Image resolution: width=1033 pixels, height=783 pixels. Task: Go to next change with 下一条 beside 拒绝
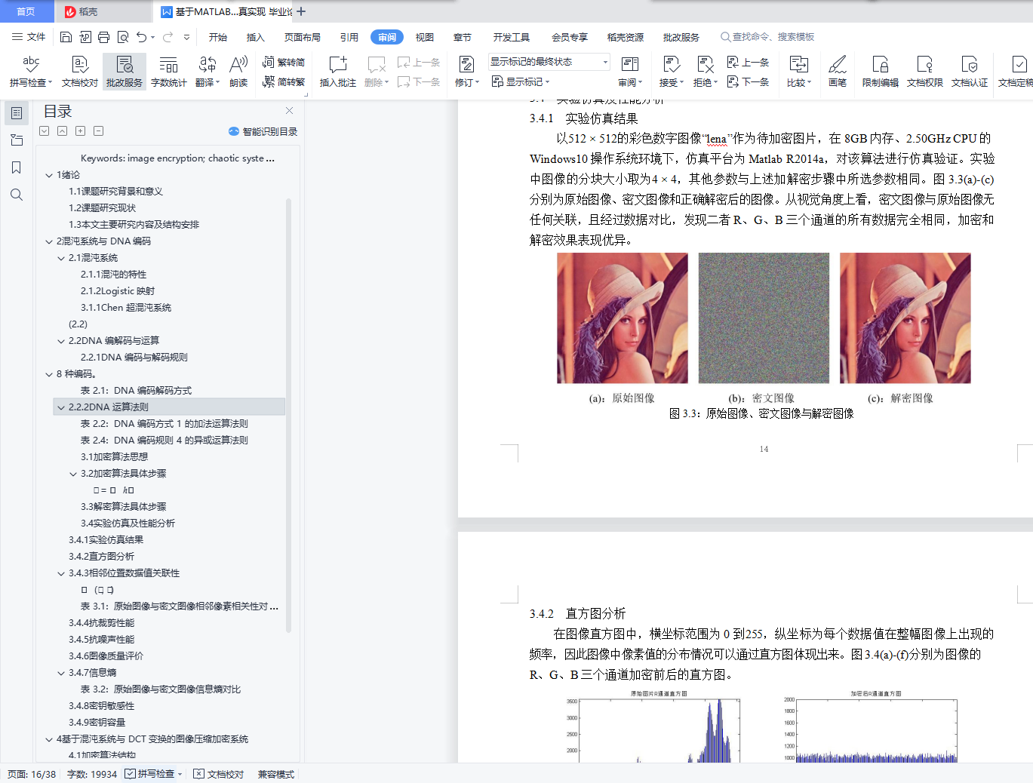tap(749, 81)
